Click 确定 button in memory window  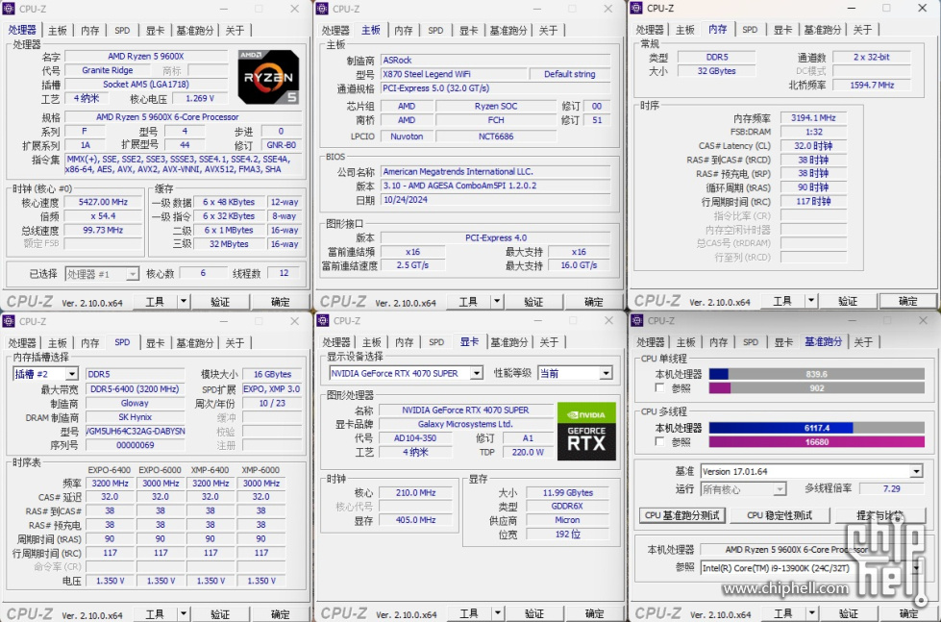(908, 301)
